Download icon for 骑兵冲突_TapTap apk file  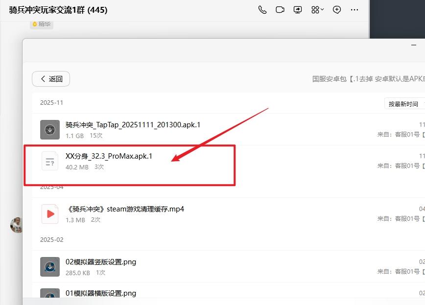click(x=50, y=130)
